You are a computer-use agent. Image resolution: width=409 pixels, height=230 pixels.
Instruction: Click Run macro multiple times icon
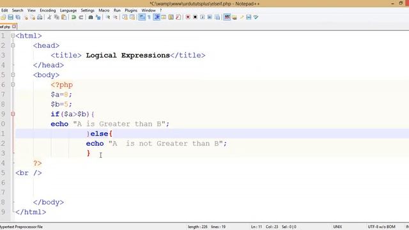(210, 17)
